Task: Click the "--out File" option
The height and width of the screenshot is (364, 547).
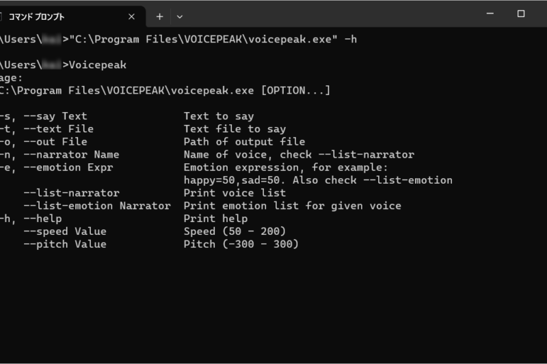Action: (55, 142)
